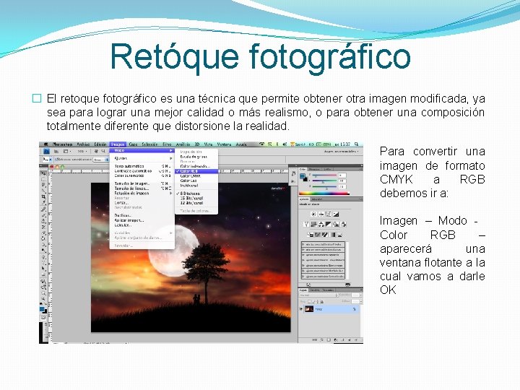
Task: Open the workspace switcher dropdown
Action: 341,152
